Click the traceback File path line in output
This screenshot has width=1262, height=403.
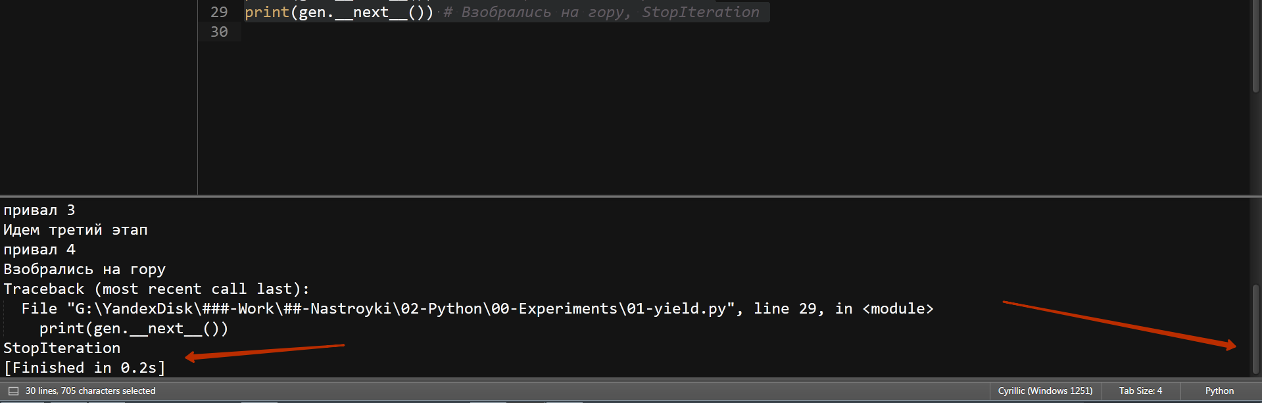tap(477, 309)
